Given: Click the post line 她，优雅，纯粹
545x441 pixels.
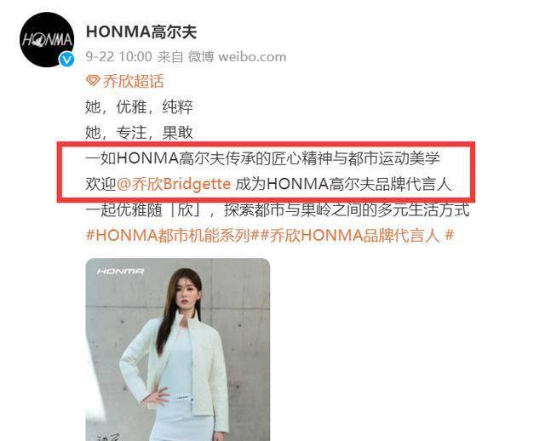Looking at the screenshot, I should click(139, 106).
